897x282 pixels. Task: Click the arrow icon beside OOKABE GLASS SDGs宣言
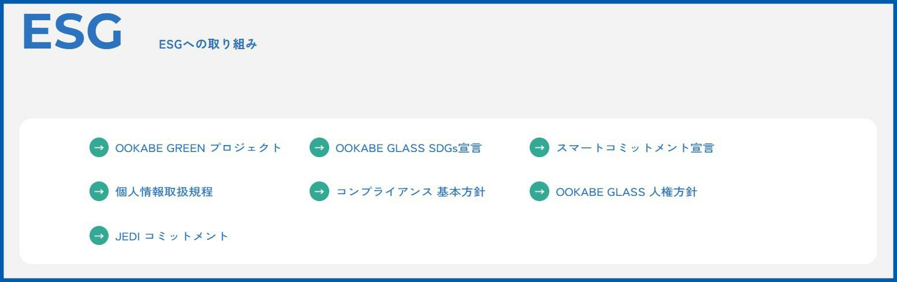[319, 147]
